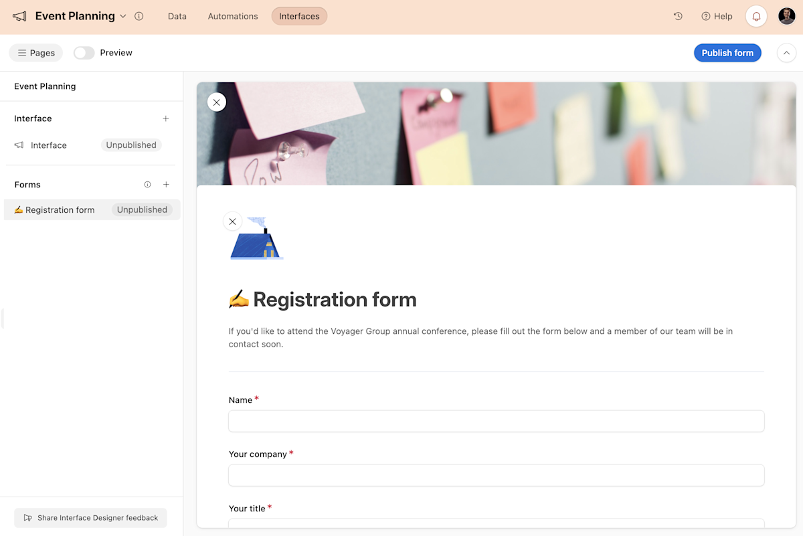This screenshot has height=536, width=803.
Task: Expand the Event Planning base name dropdown
Action: point(123,16)
